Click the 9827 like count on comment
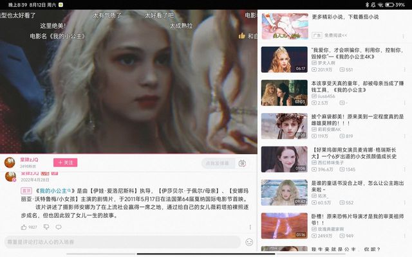This screenshot has height=257, width=412. pyautogui.click(x=33, y=227)
